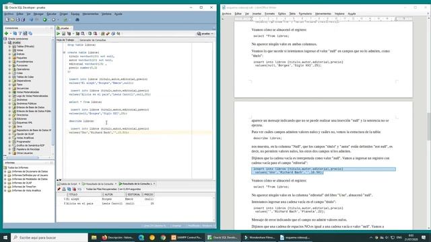Screen dimensions: 431x242
Task: Select the Papelera de Reciclaje tree item
Action: pos(28,149)
